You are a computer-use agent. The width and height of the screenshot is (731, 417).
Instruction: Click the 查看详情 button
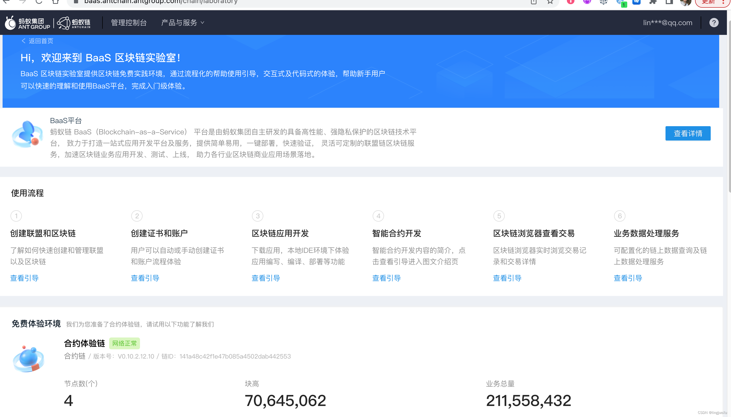pyautogui.click(x=688, y=133)
